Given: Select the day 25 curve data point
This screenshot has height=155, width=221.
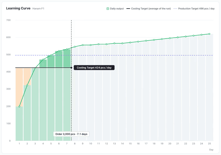Looking at the screenshot, I should pyautogui.click(x=209, y=34).
